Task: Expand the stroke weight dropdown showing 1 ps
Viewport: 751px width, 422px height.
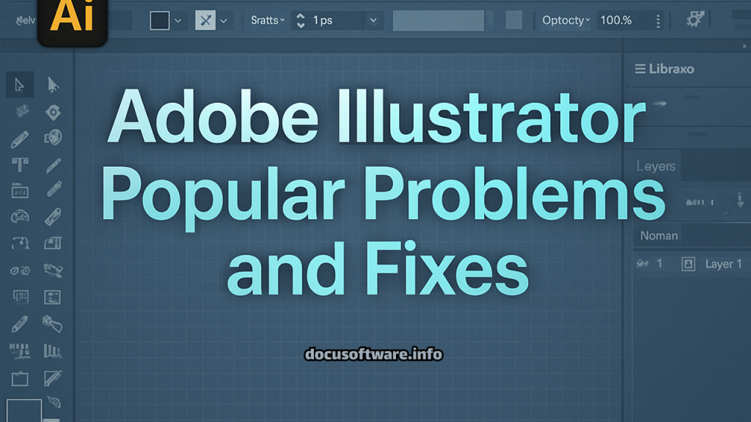Action: (373, 20)
